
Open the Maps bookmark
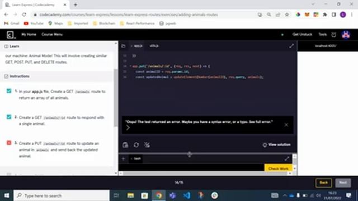point(55,23)
